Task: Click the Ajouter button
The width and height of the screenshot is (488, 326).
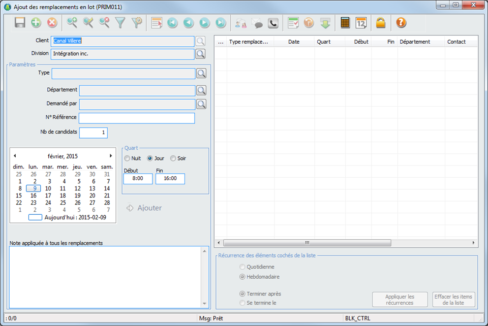Action: tap(144, 208)
